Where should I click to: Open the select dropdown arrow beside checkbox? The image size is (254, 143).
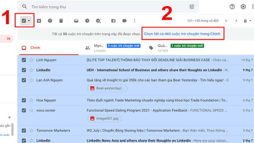[x=29, y=21]
